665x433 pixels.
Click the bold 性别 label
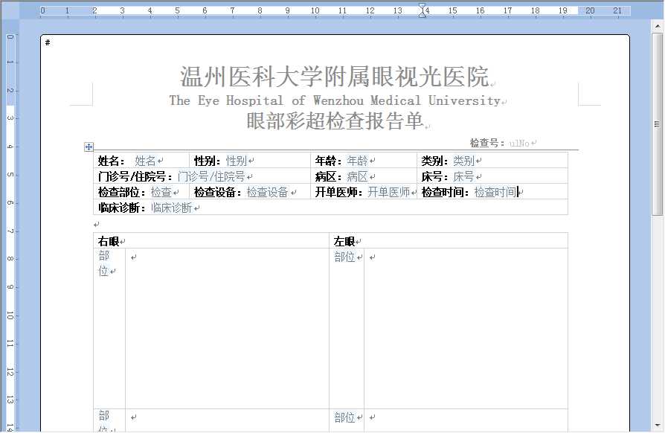click(x=208, y=161)
